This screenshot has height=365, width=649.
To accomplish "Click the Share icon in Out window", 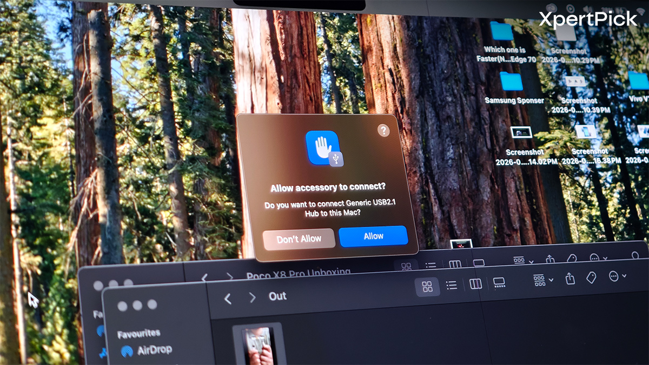I will [x=570, y=278].
